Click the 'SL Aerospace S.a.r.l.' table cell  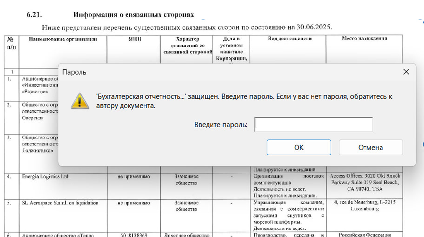pyautogui.click(x=60, y=203)
